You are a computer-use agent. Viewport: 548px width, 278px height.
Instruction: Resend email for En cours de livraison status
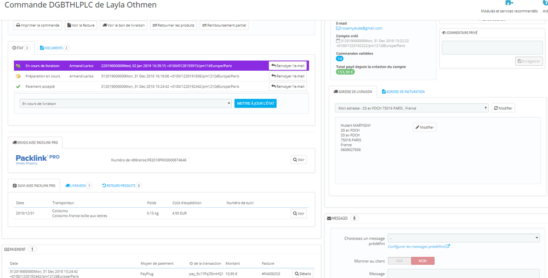coord(288,66)
